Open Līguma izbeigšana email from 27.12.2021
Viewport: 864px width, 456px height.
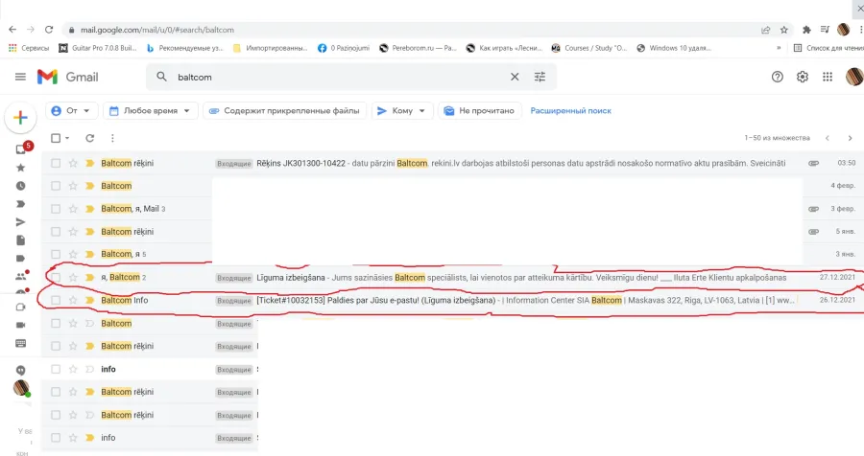(455, 277)
